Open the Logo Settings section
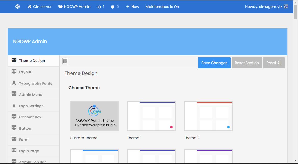 pos(34,106)
